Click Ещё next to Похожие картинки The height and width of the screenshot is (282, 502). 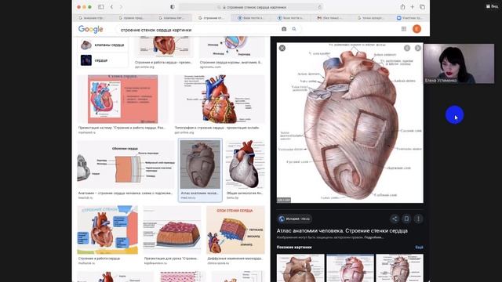tap(419, 248)
